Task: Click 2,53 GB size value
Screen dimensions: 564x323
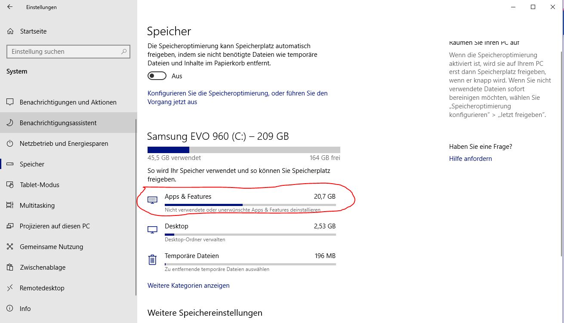Action: point(325,226)
